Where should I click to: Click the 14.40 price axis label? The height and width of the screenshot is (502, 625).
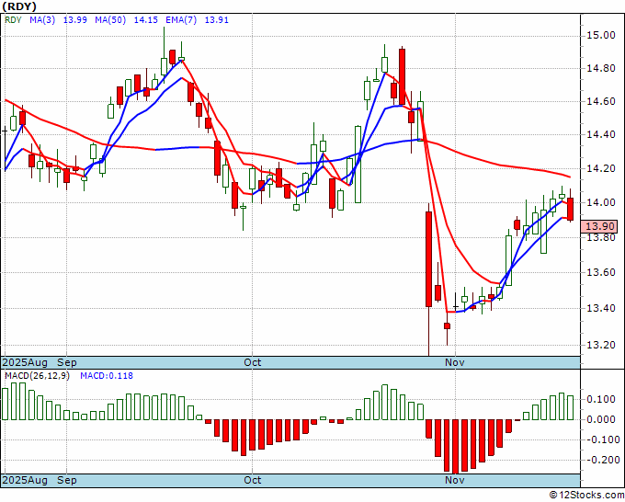coord(601,135)
